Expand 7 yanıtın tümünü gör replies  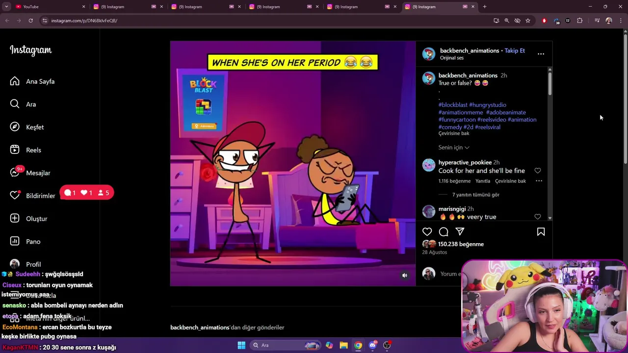pyautogui.click(x=475, y=195)
